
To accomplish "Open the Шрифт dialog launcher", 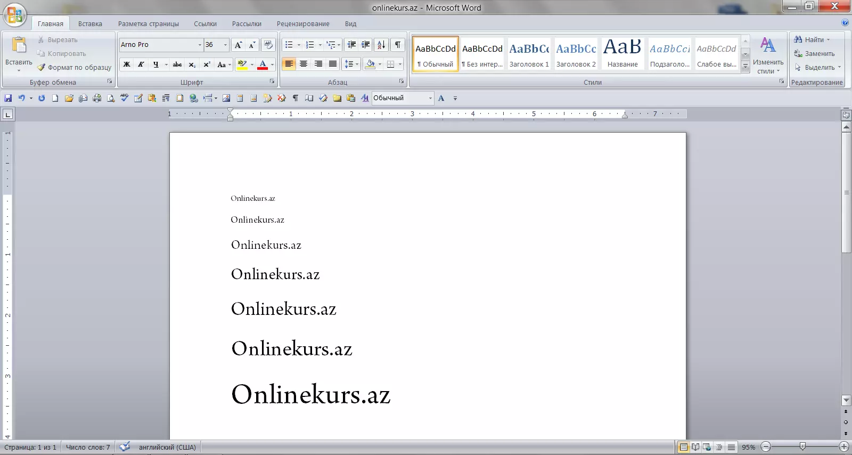I will pos(272,82).
